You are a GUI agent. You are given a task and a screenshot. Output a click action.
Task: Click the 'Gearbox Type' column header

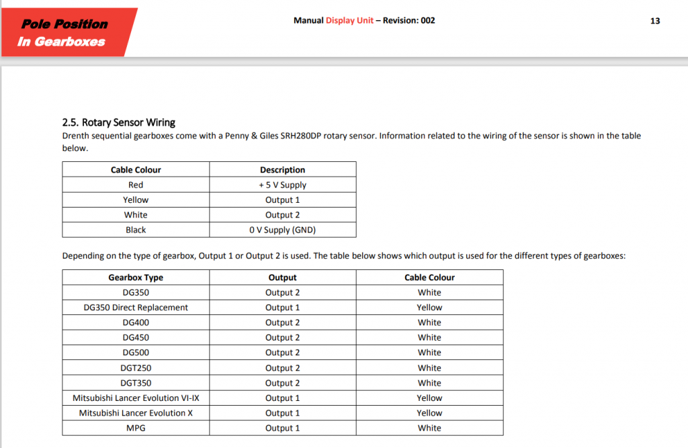tap(136, 277)
